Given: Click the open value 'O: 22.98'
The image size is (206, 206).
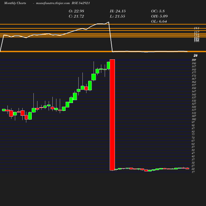Looking at the screenshot, I should pos(76,11).
